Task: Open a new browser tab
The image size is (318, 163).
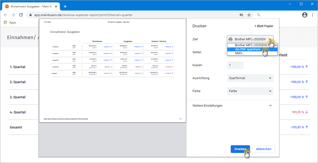Action: point(65,6)
